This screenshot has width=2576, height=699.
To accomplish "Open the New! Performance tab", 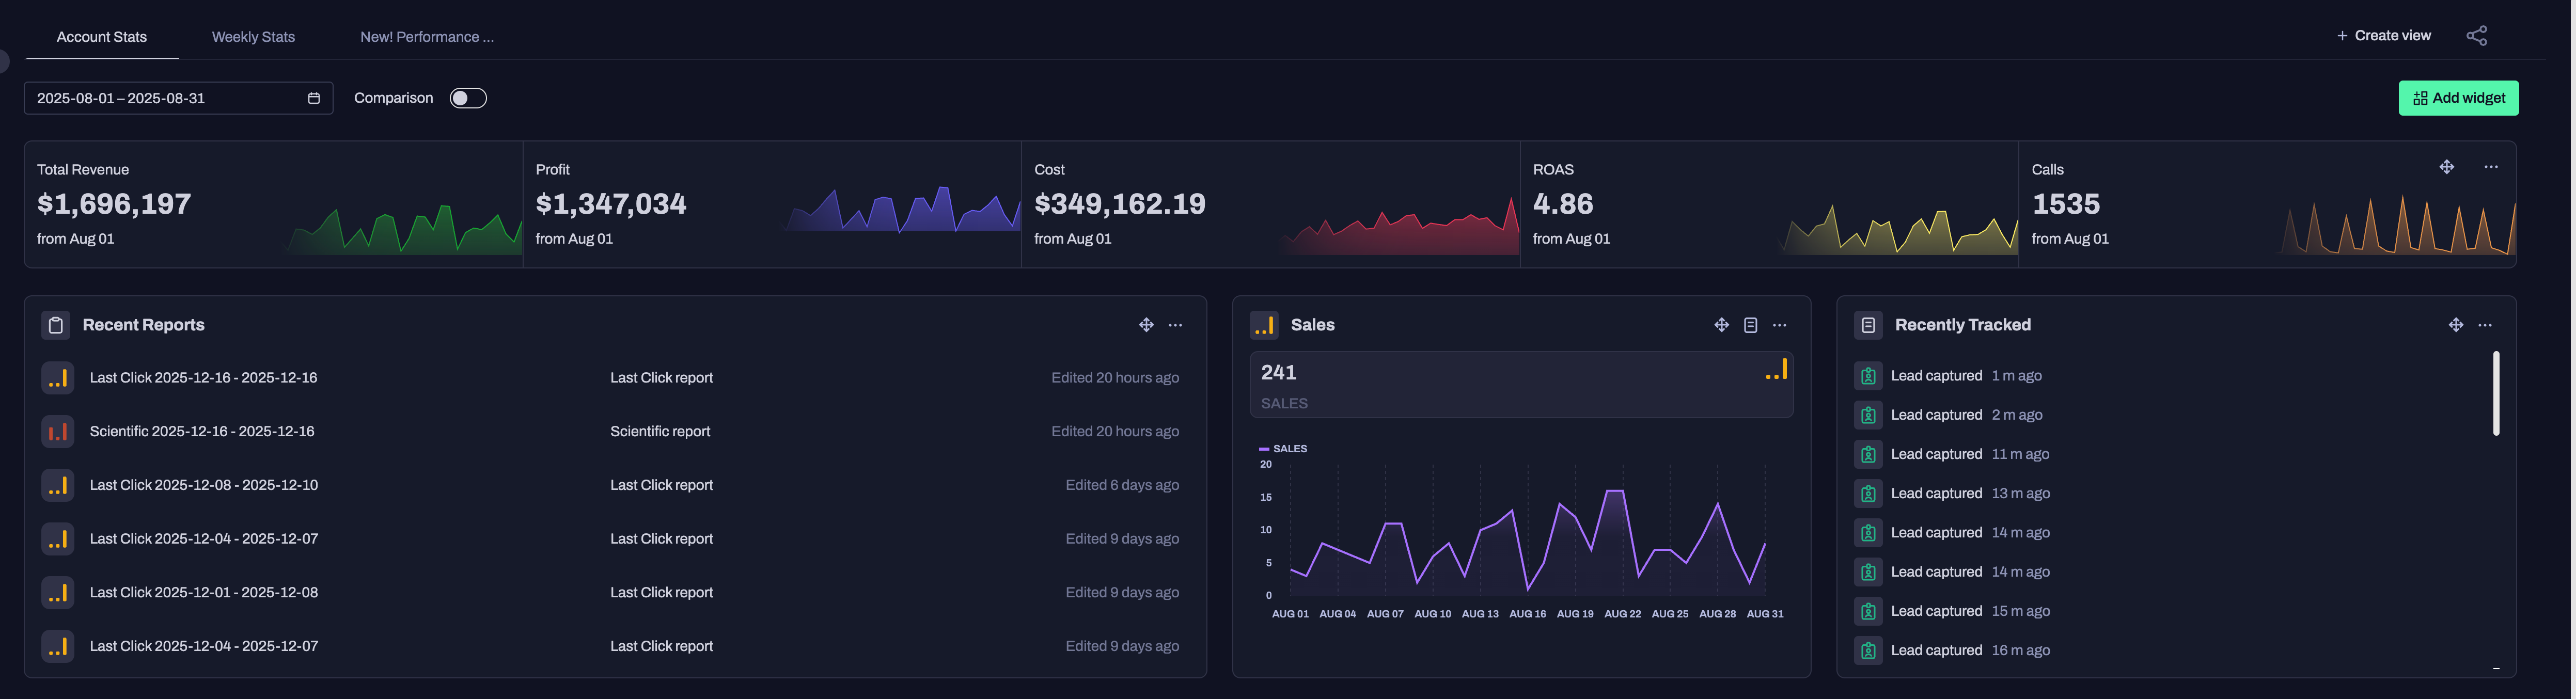I will pyautogui.click(x=427, y=37).
